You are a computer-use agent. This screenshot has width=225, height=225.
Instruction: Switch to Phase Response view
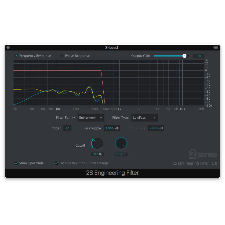[x=62, y=56]
